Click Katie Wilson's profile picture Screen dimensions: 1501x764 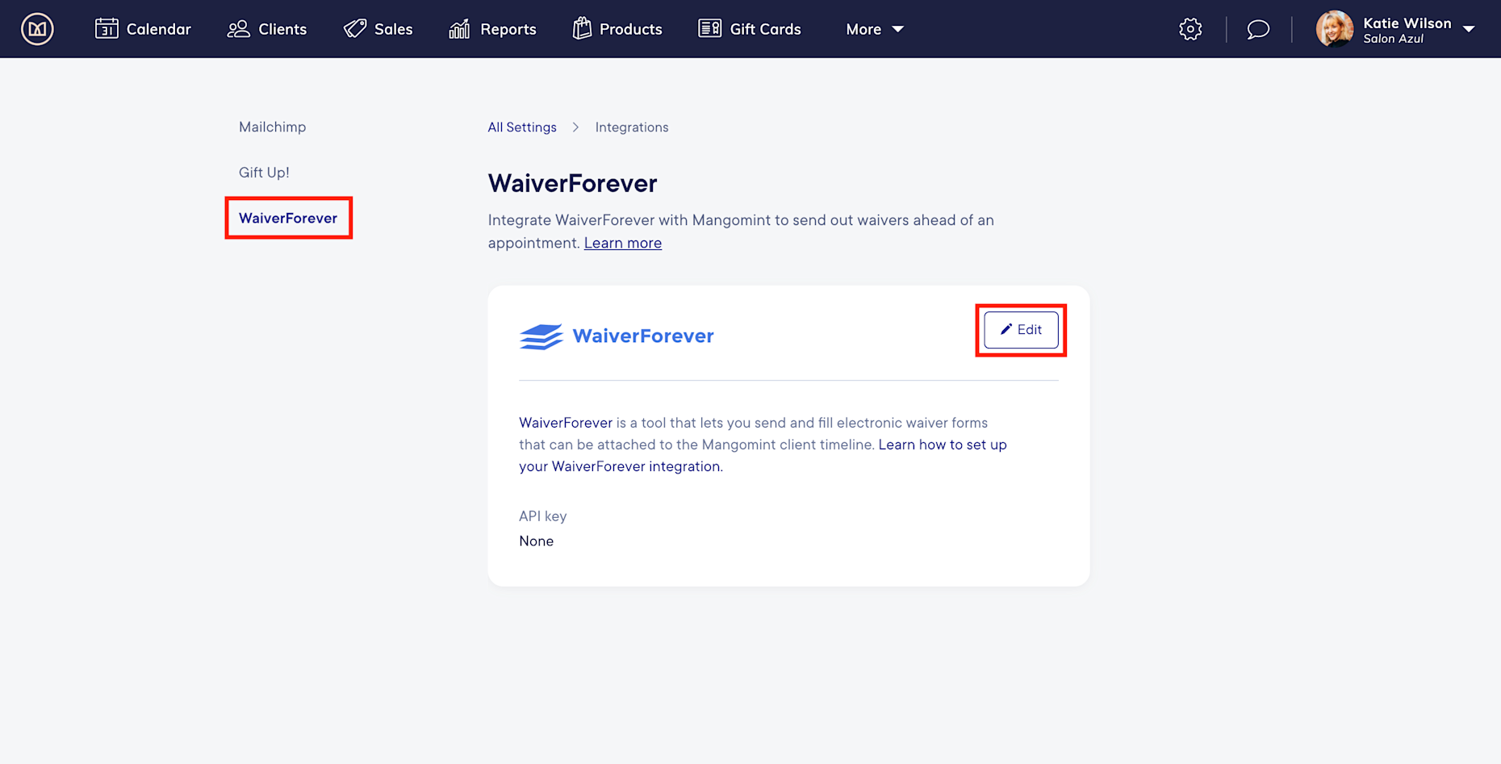coord(1334,28)
